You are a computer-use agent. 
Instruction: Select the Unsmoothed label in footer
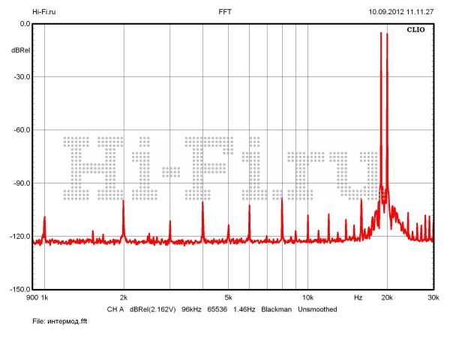click(317, 309)
